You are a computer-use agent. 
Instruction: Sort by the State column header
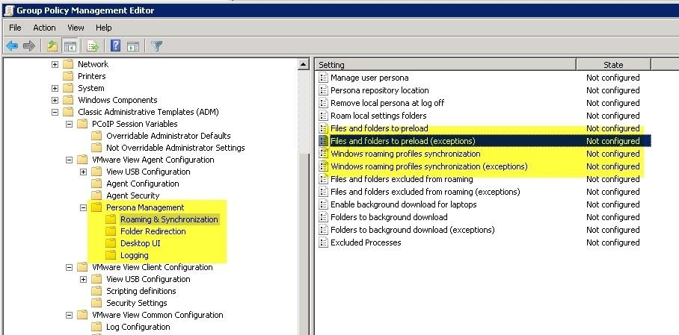[613, 65]
